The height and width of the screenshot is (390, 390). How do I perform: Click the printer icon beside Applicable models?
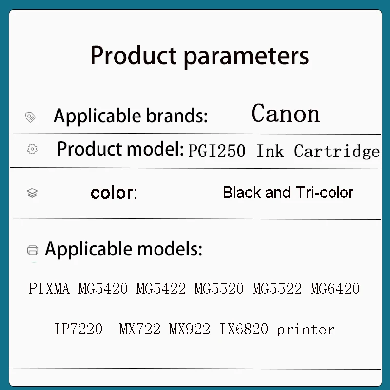(33, 250)
